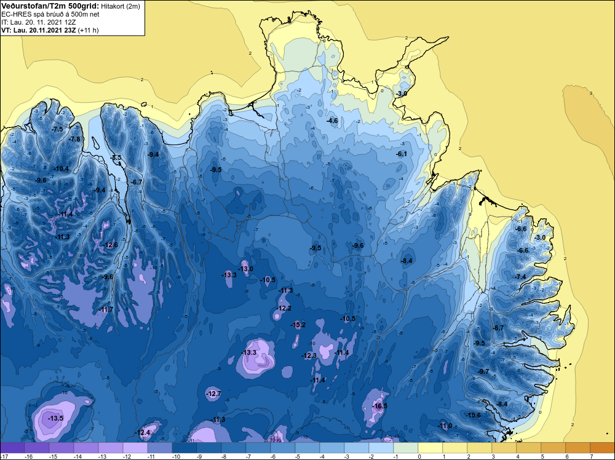
Task: Click the title text "Veðurstofan/T2m 500grid:"
Action: coord(50,6)
